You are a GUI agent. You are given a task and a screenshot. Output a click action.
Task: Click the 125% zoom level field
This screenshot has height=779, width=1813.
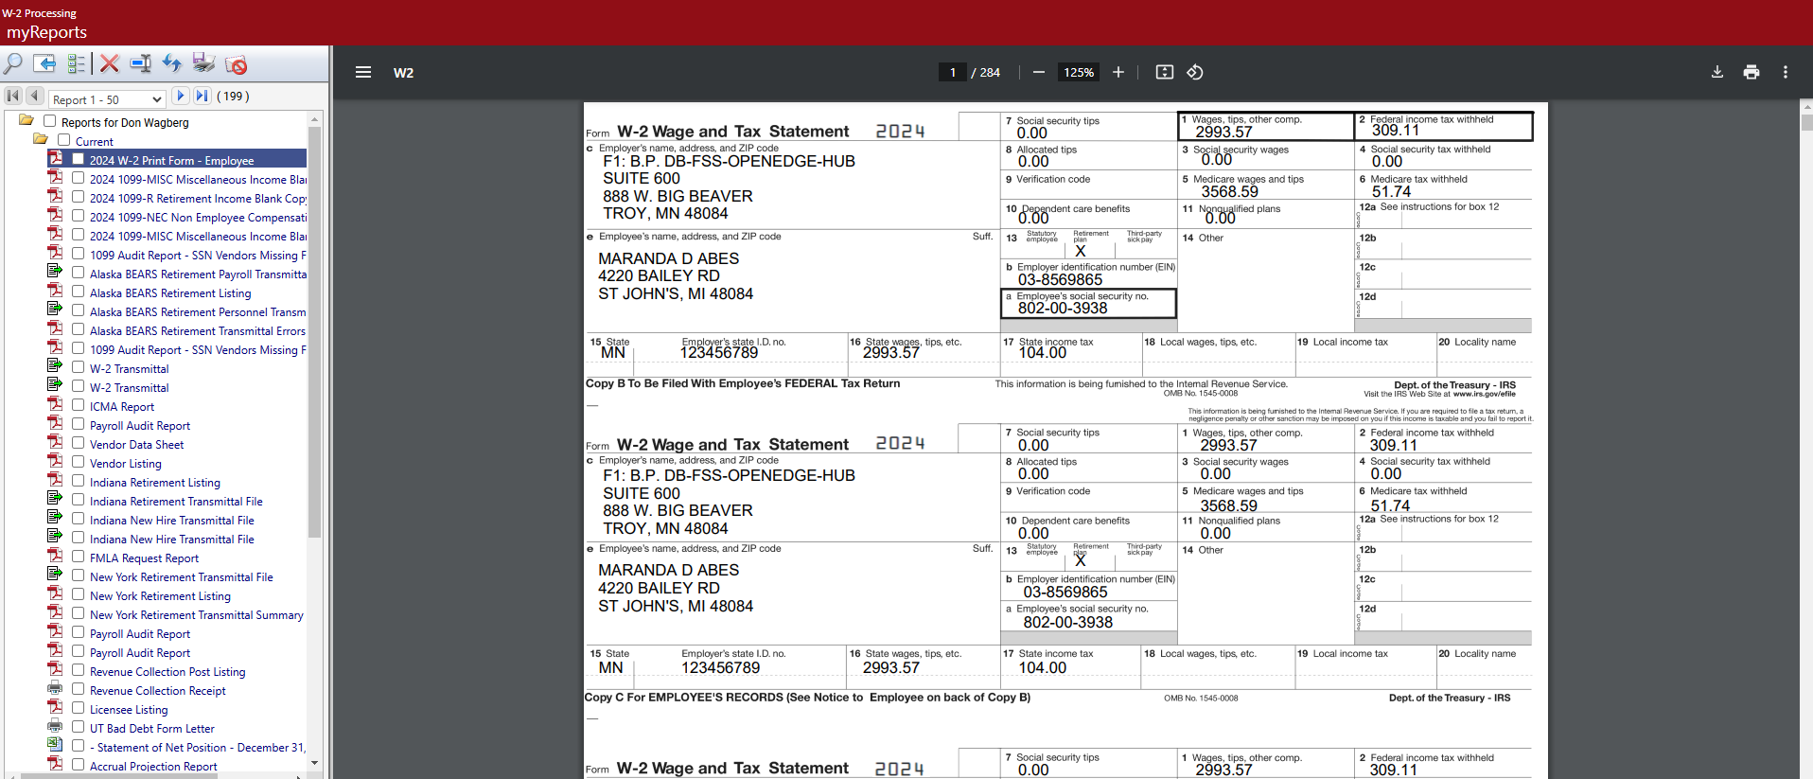pos(1079,72)
